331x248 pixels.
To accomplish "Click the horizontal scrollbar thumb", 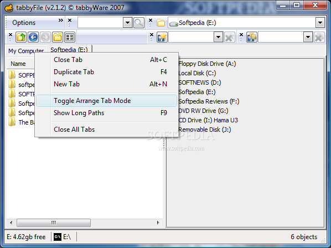I will tap(54, 223).
